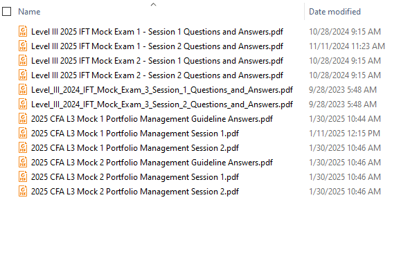401x274 pixels.
Task: Select 2025 CFA L3 Mock 1 Portfolio Management Session 1.pdf
Action: point(135,134)
